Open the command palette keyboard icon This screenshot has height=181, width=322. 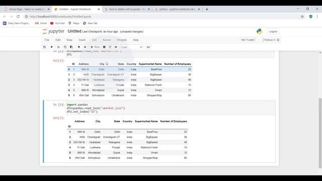[x=148, y=47]
